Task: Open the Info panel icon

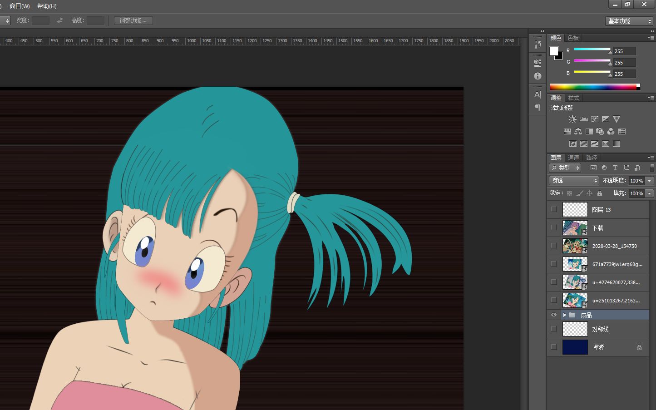Action: [x=538, y=76]
